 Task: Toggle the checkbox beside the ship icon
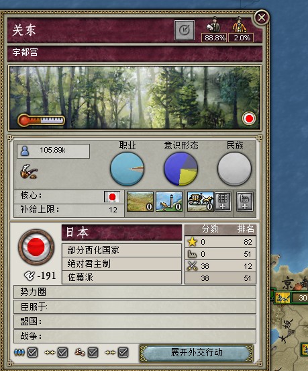click(x=93, y=353)
